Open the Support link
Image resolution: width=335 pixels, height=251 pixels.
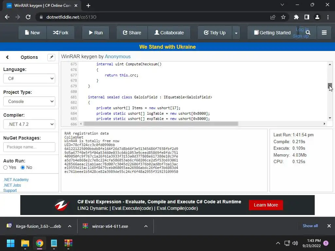point(10,191)
